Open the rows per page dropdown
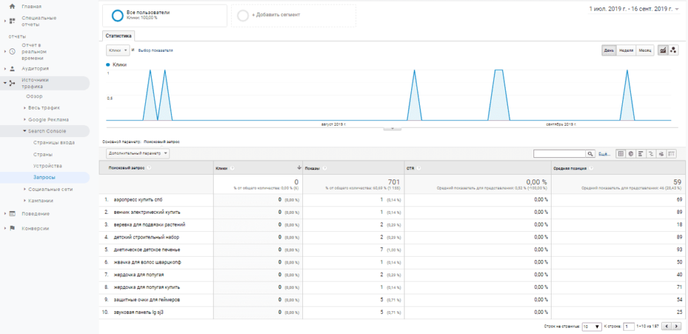 tap(592, 326)
